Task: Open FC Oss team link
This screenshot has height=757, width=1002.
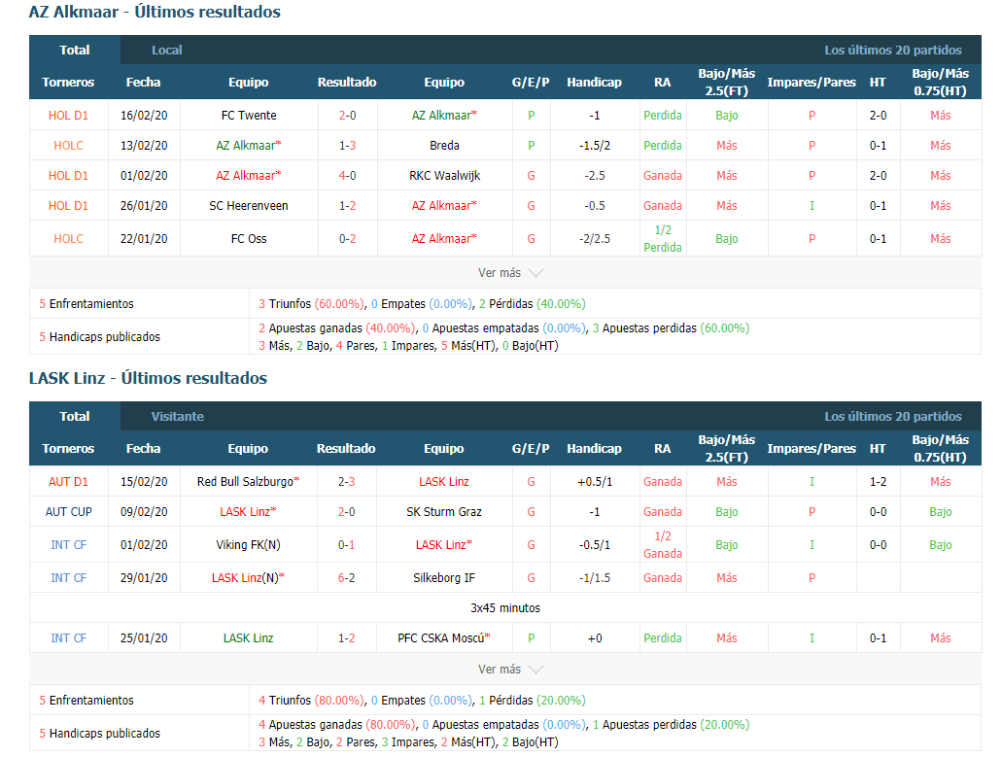Action: click(x=249, y=238)
